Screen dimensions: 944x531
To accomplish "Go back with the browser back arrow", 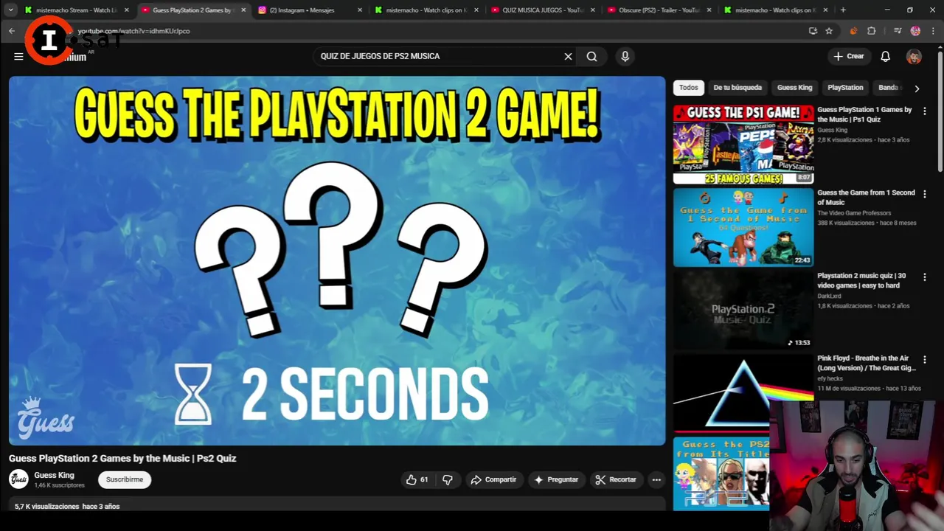I will click(x=11, y=31).
